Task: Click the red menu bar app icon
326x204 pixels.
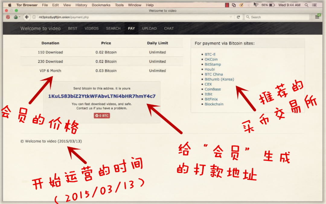Action: 227,5
